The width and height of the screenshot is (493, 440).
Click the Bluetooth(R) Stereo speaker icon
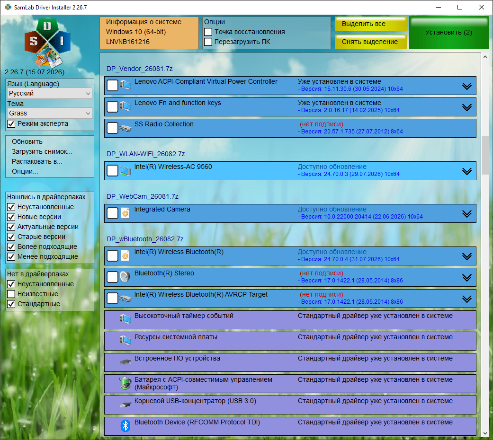(125, 277)
